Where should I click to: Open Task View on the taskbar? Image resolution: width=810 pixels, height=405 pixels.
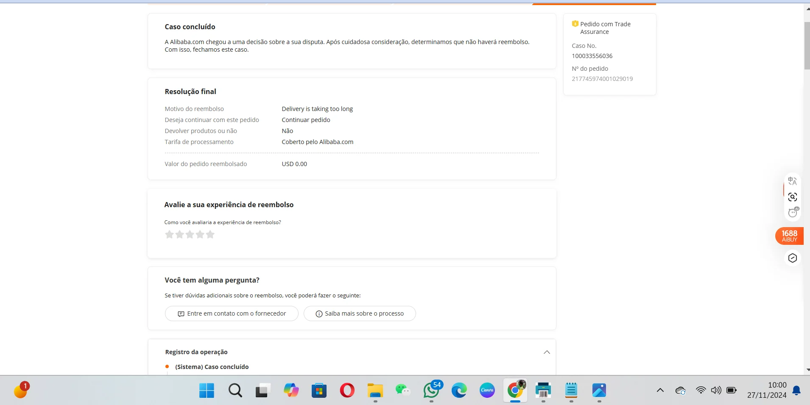pos(263,390)
